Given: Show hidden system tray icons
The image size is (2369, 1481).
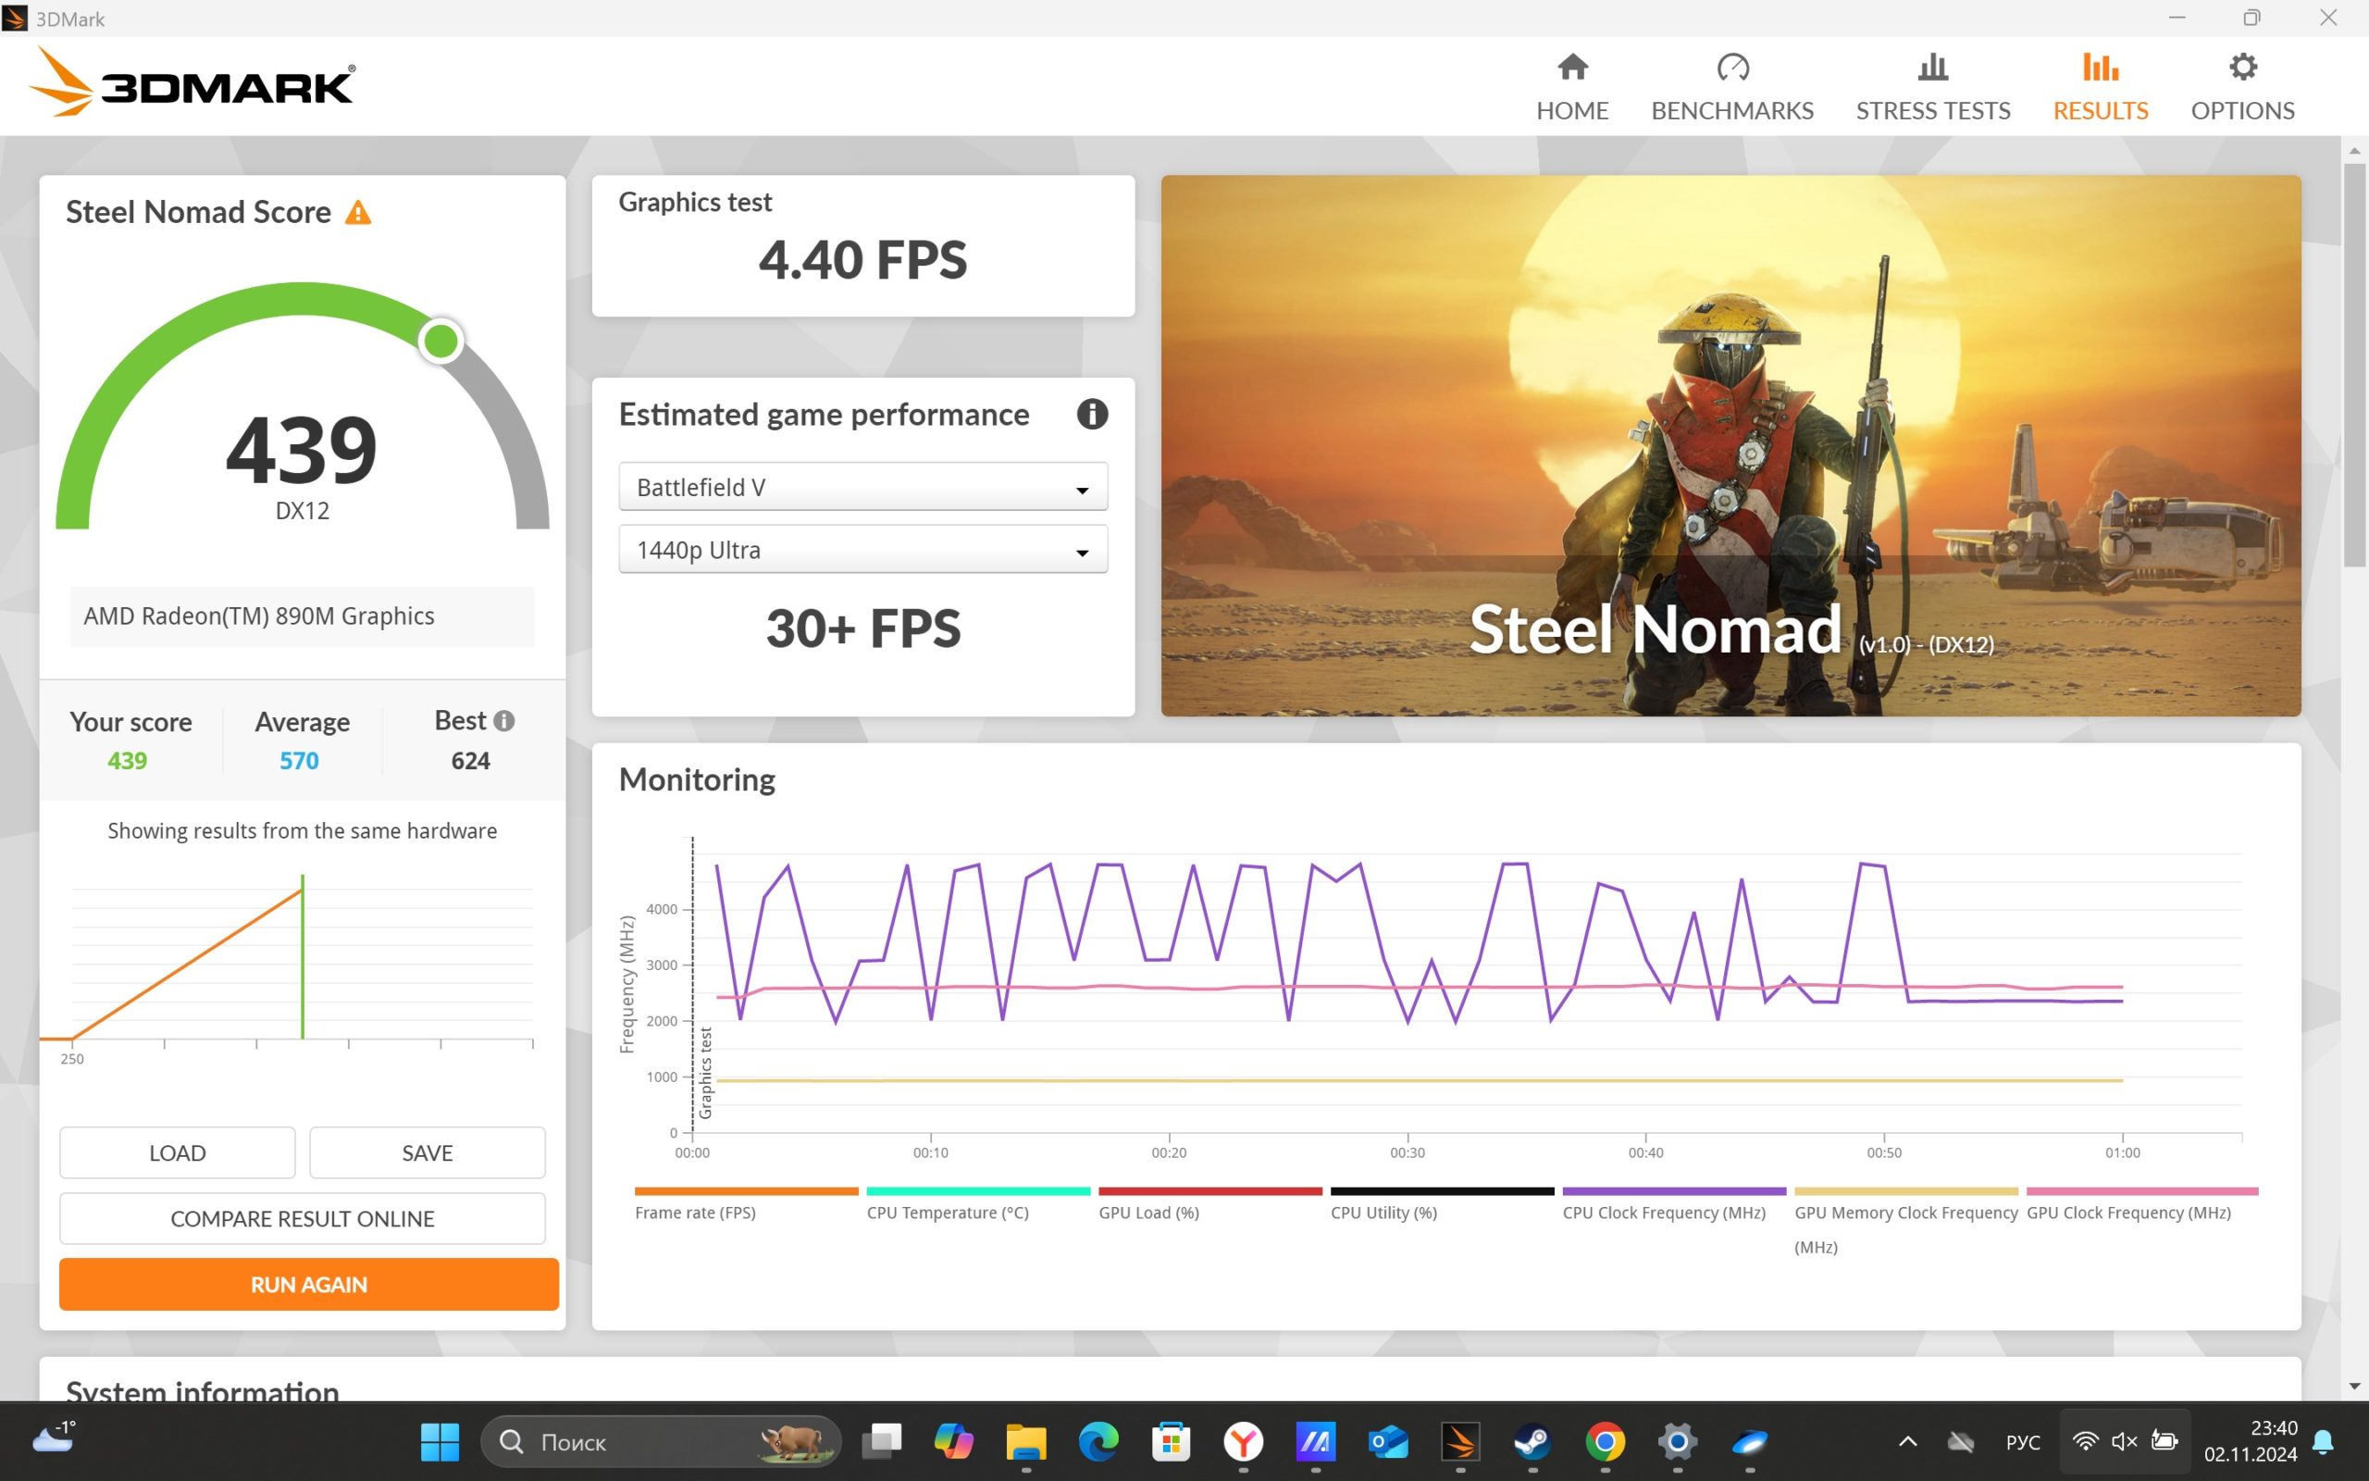Looking at the screenshot, I should tap(1908, 1442).
